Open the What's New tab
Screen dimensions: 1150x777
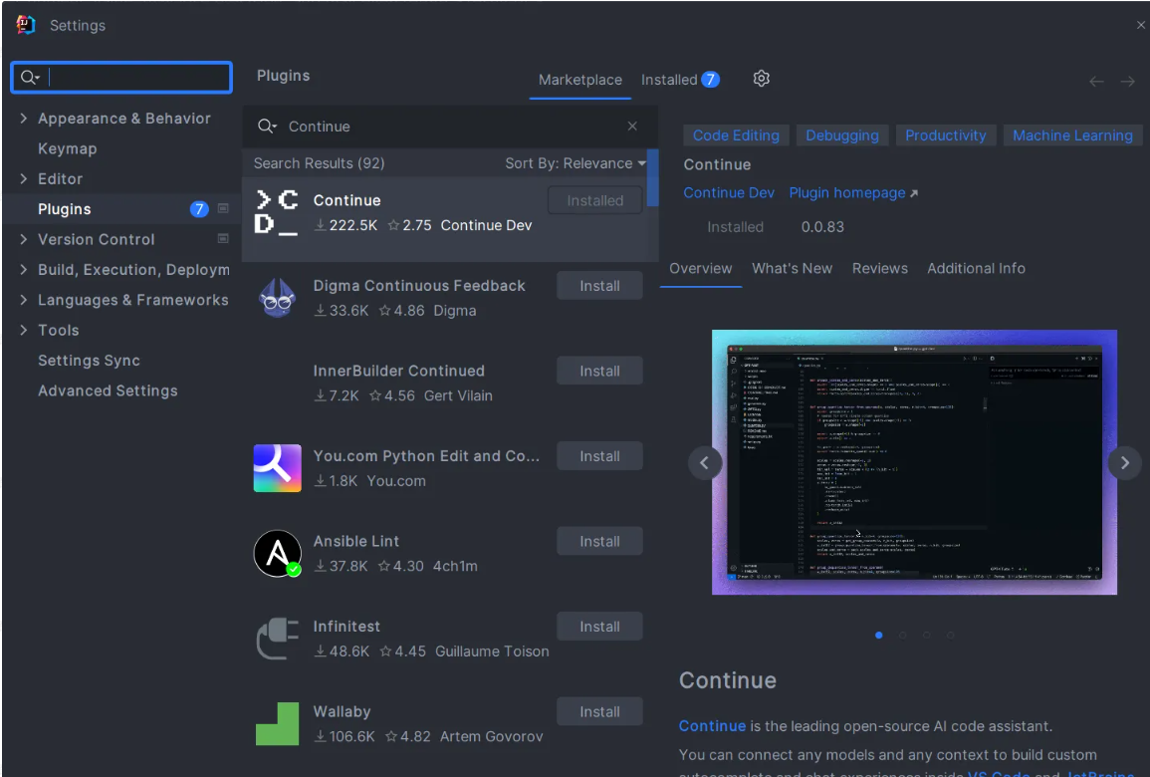click(x=793, y=269)
